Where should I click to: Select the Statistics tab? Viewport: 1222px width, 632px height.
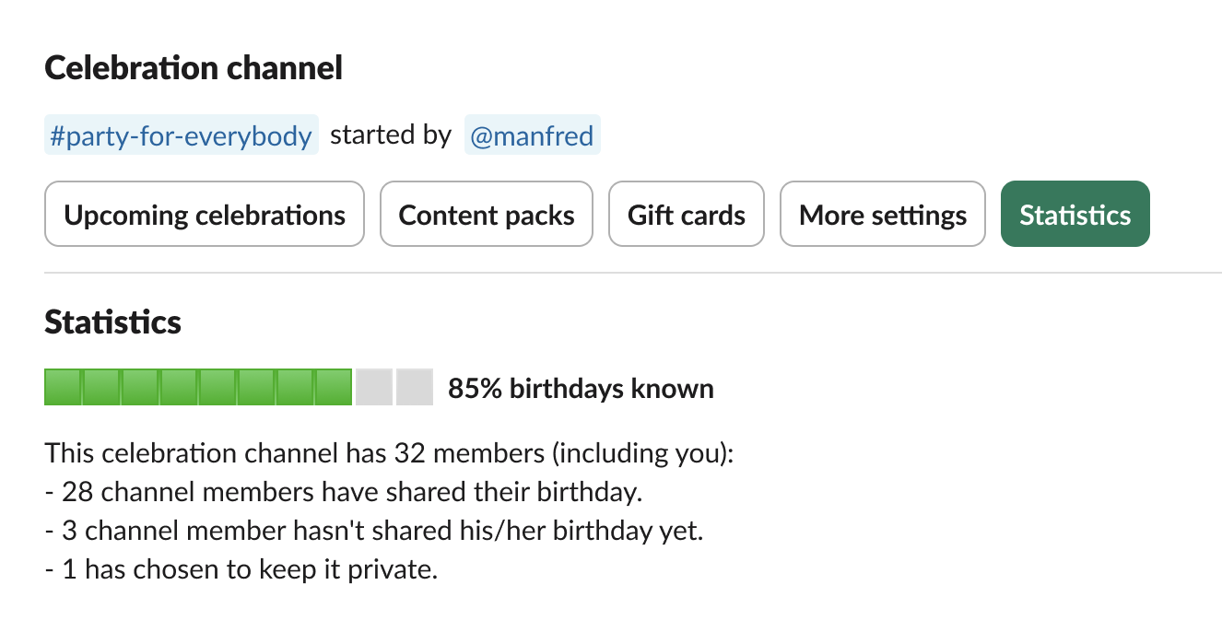pos(1075,214)
